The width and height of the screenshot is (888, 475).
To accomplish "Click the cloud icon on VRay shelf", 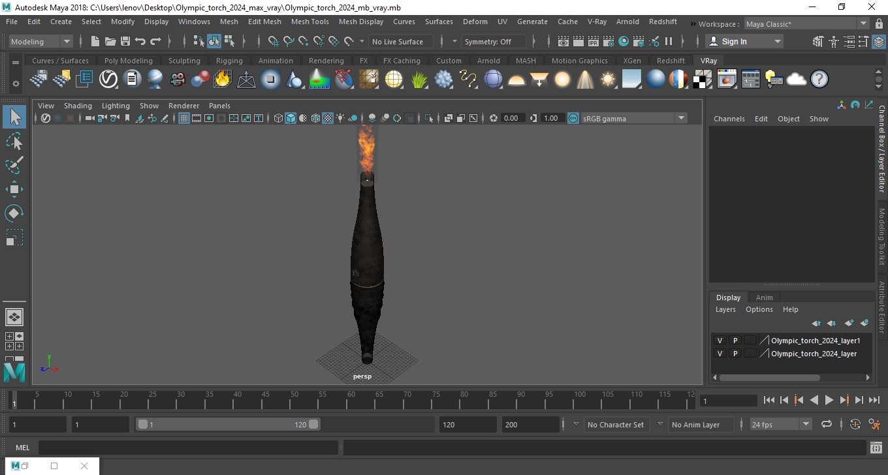I will [797, 80].
